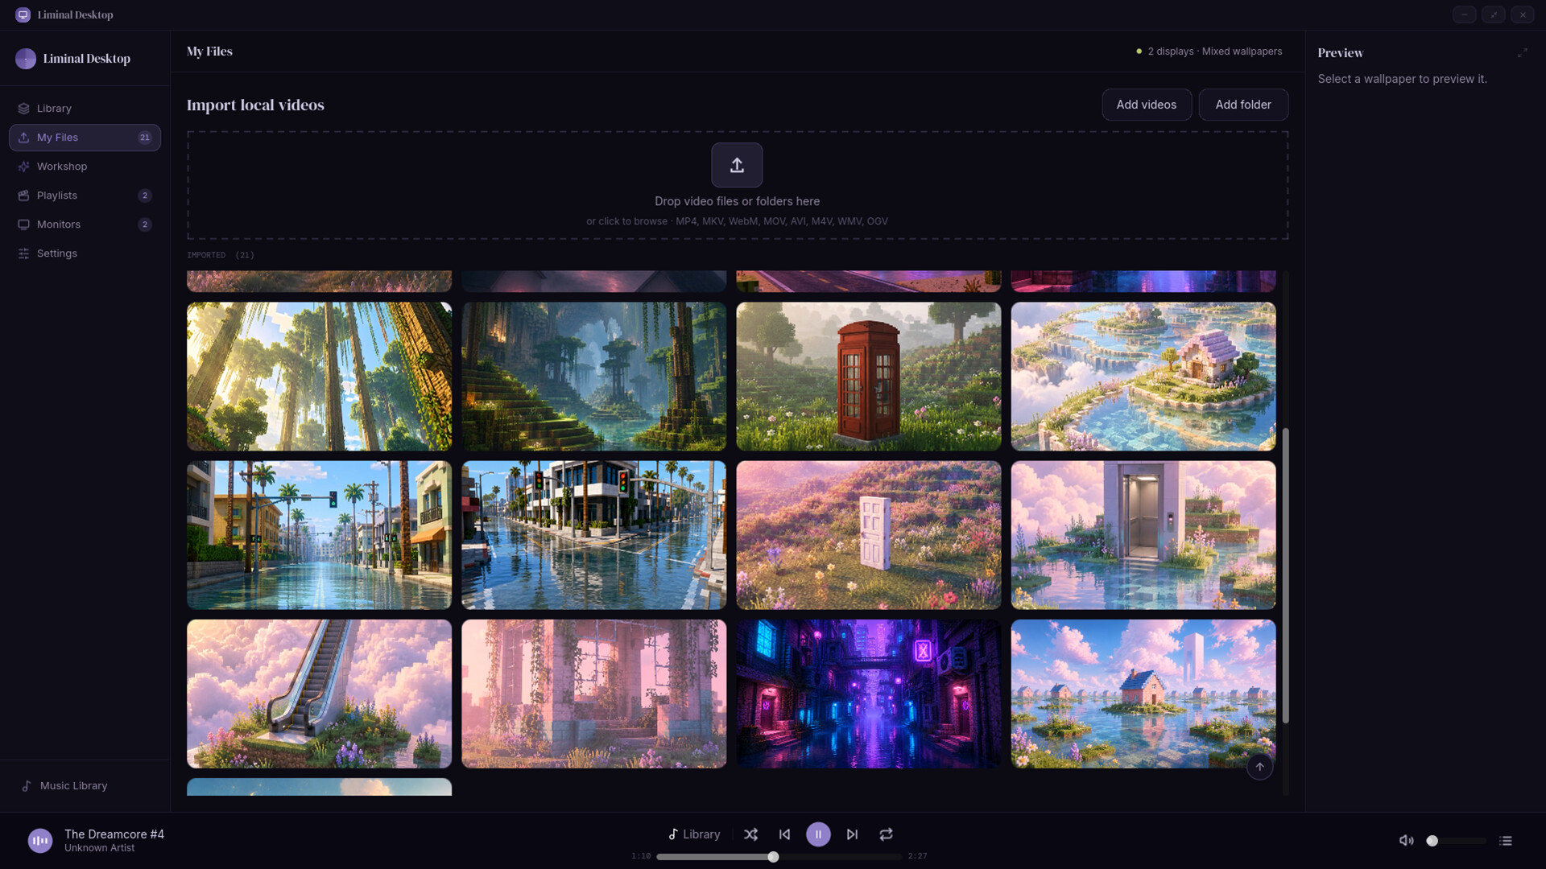The image size is (1546, 869).
Task: Click The Dreamcore #4 track title
Action: pyautogui.click(x=114, y=834)
